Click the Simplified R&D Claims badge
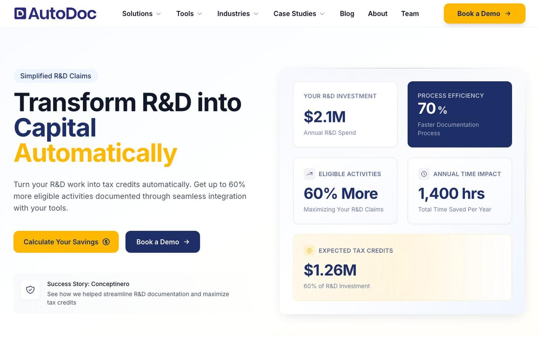This screenshot has height=337, width=539. tap(56, 76)
